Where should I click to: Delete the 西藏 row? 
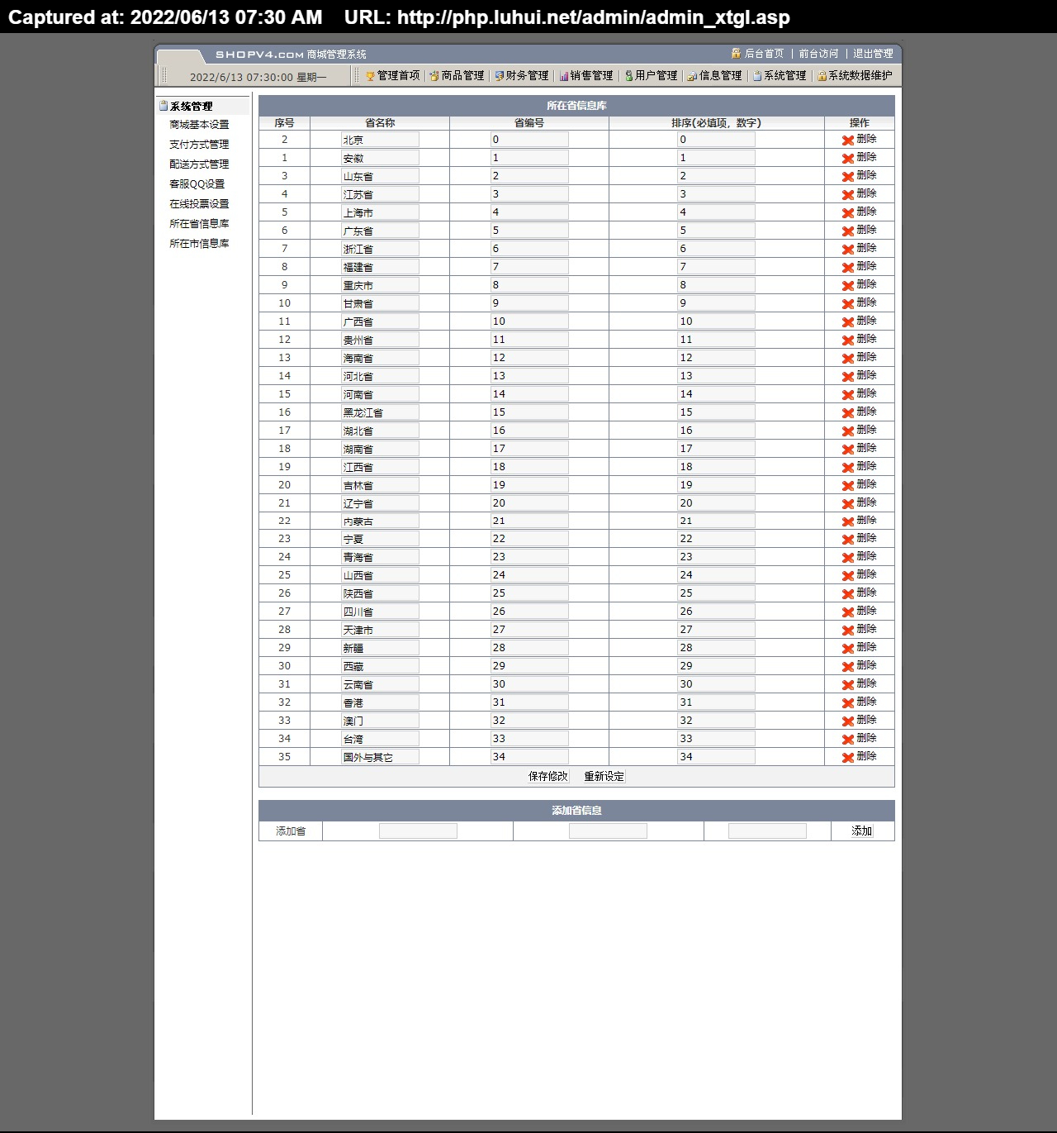click(859, 666)
